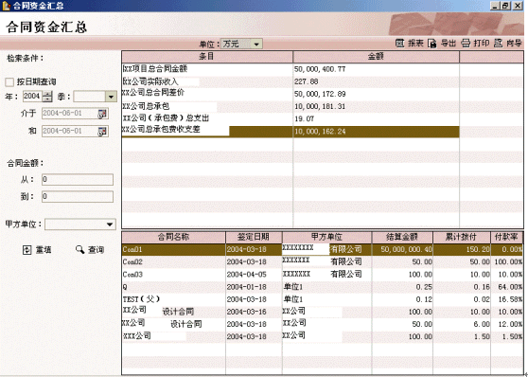Screen dimensions: 528x377
Task: Increase the year with stepper up arrow
Action: point(48,94)
